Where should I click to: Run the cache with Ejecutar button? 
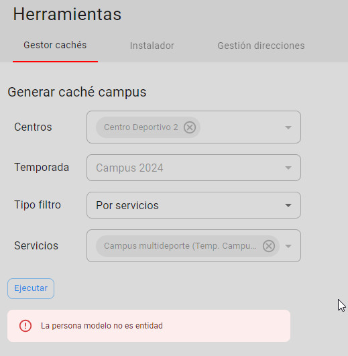pyautogui.click(x=31, y=288)
